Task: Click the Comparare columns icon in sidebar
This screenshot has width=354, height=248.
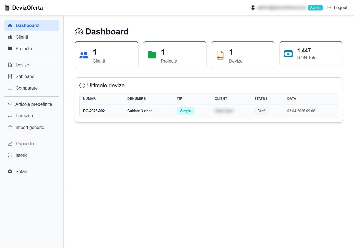Action: 10,88
